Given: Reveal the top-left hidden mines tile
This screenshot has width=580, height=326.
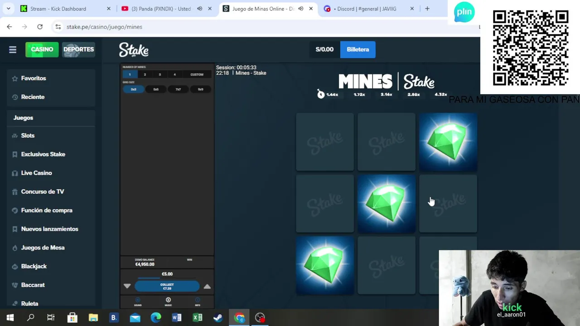Looking at the screenshot, I should click(325, 142).
